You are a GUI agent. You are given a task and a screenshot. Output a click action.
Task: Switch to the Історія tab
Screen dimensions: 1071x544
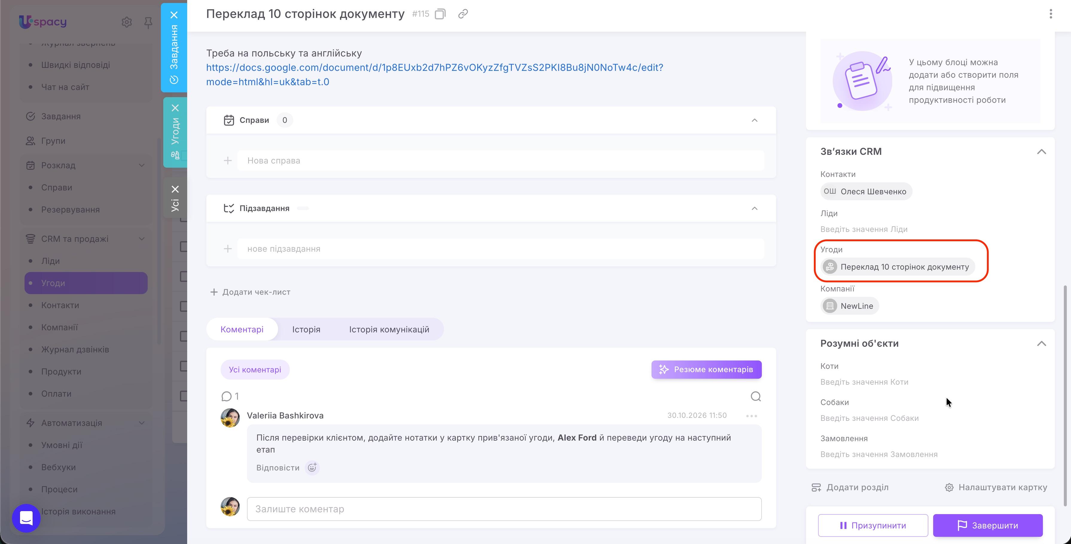point(306,330)
